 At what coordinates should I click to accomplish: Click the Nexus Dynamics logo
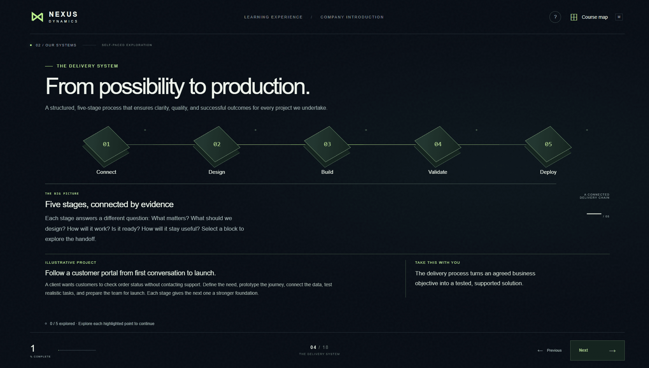coord(55,17)
